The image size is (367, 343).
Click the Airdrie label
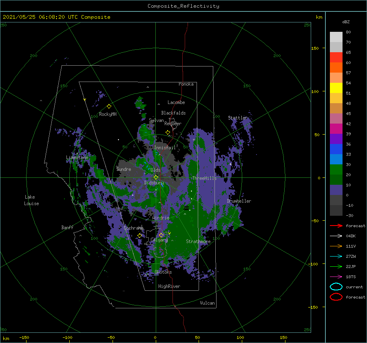coord(161,218)
